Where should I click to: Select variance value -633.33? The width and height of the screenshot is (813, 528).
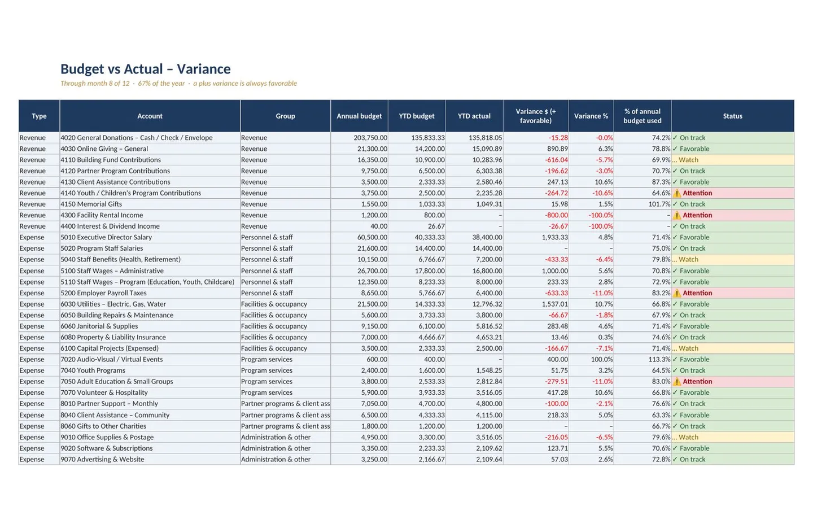tap(536, 293)
